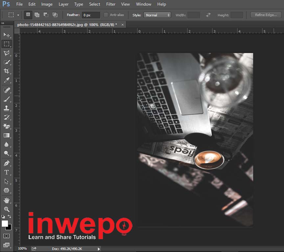Toggle Quick Mask mode

(6, 236)
